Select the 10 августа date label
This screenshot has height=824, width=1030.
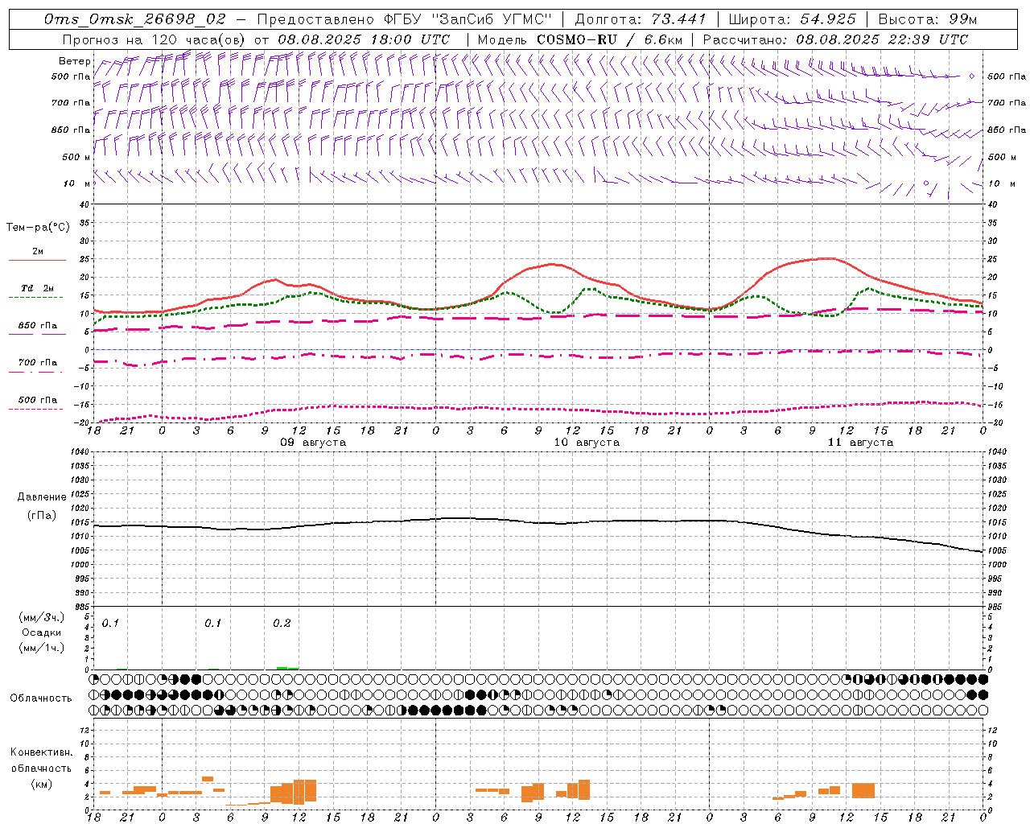[x=587, y=443]
